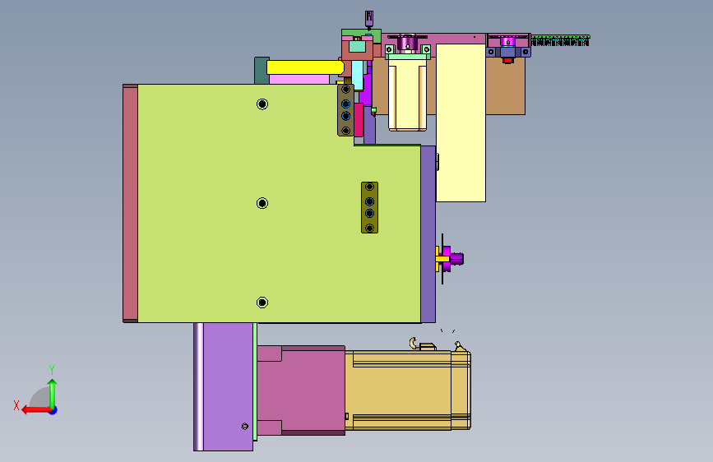Pick the bottom bolt hole on green plate
This screenshot has height=462, width=713.
click(262, 303)
